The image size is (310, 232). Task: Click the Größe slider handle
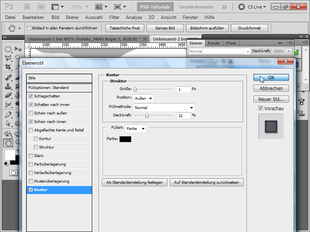coord(135,89)
